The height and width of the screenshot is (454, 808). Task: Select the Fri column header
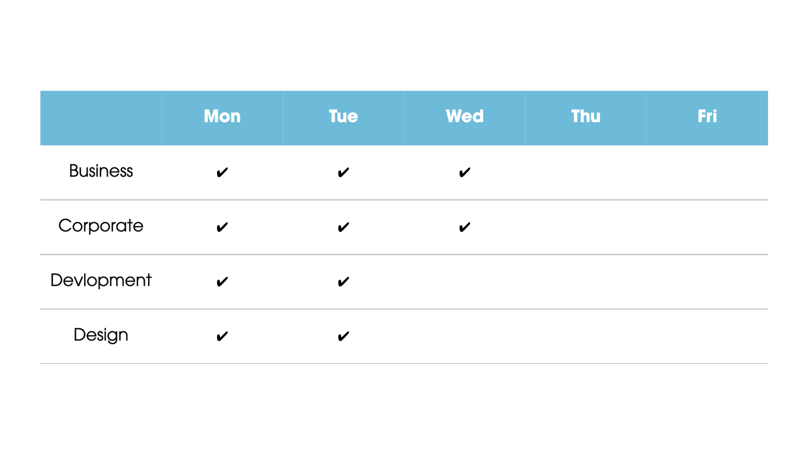[x=707, y=117]
